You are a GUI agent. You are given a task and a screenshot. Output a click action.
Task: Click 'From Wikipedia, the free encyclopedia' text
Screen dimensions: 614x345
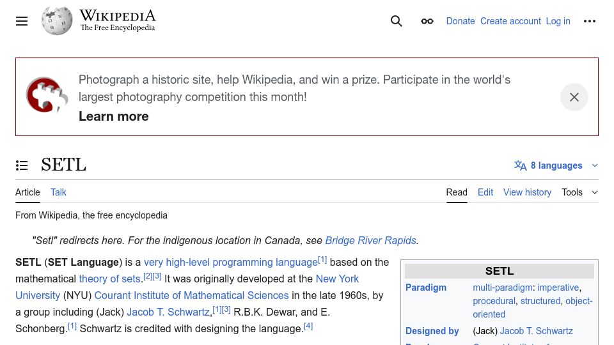tap(91, 215)
